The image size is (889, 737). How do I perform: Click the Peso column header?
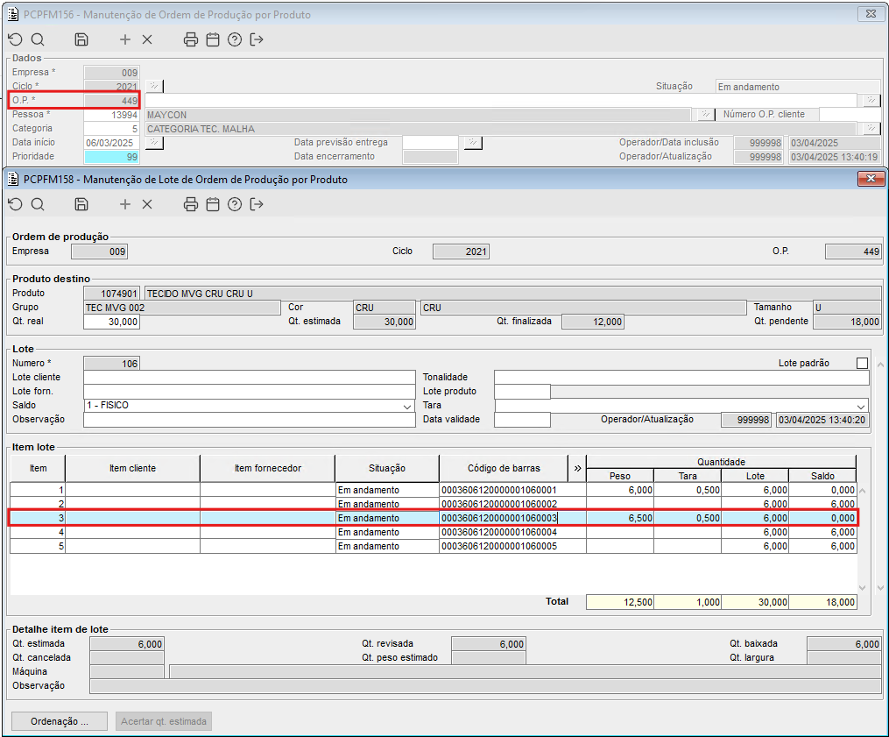620,476
